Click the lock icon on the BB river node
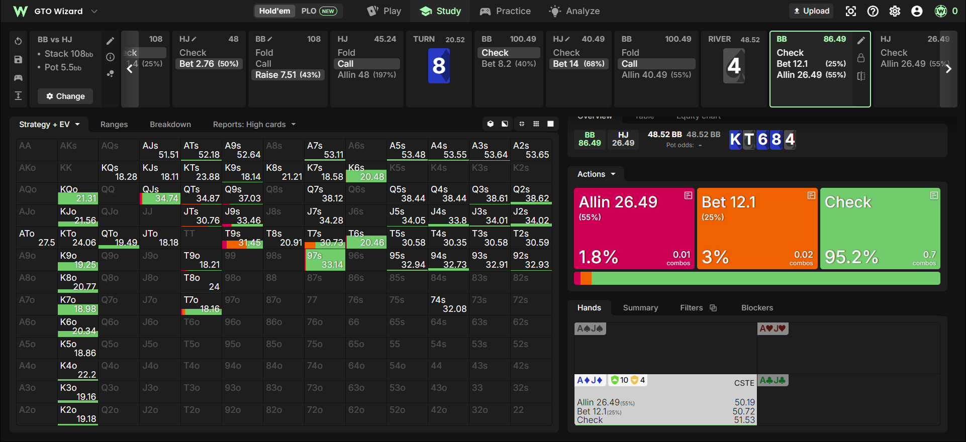 pos(861,58)
